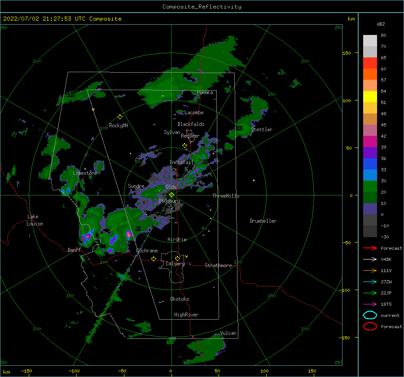Click the Lake Louise label
The width and height of the screenshot is (404, 377).
click(35, 220)
